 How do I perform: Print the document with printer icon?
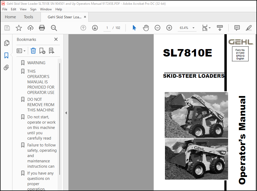[42, 28]
